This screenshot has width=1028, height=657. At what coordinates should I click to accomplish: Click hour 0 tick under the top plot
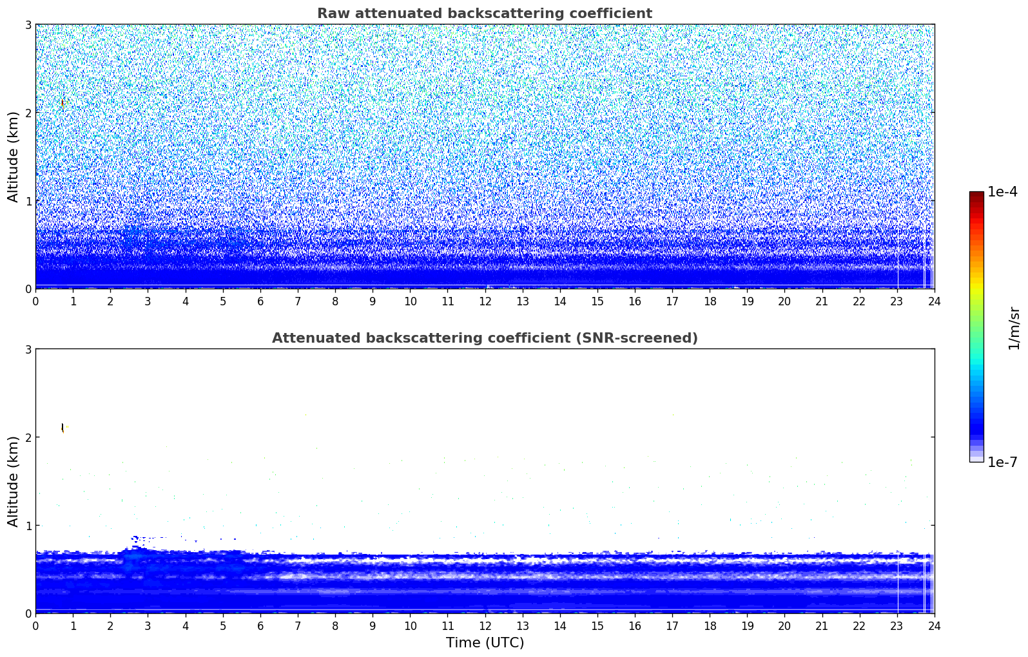pyautogui.click(x=35, y=301)
